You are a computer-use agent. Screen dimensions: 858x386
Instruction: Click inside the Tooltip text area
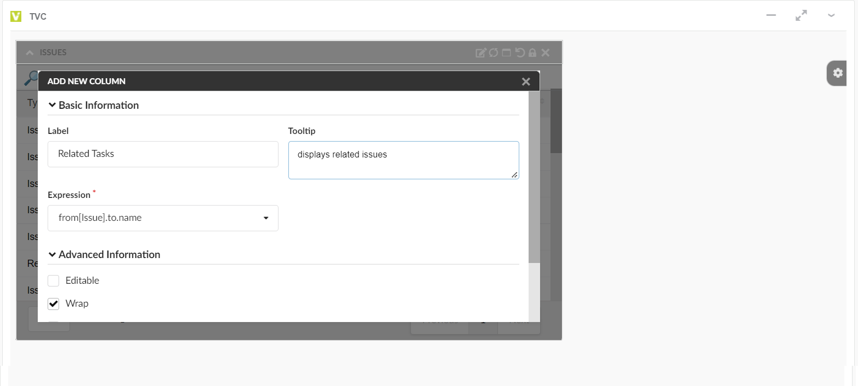point(403,160)
